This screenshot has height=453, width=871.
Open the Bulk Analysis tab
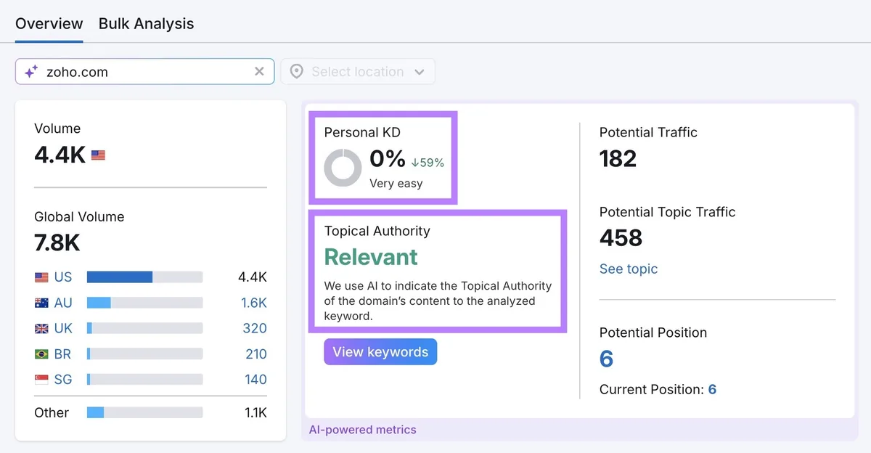click(x=147, y=23)
